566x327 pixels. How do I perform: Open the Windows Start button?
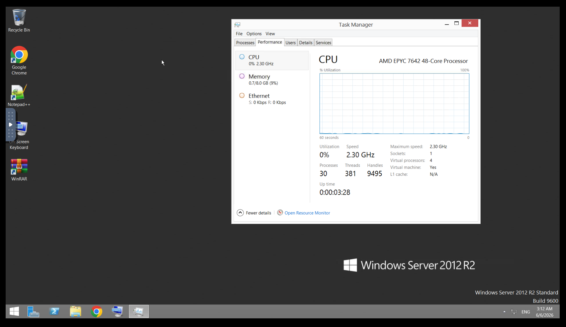[14, 311]
